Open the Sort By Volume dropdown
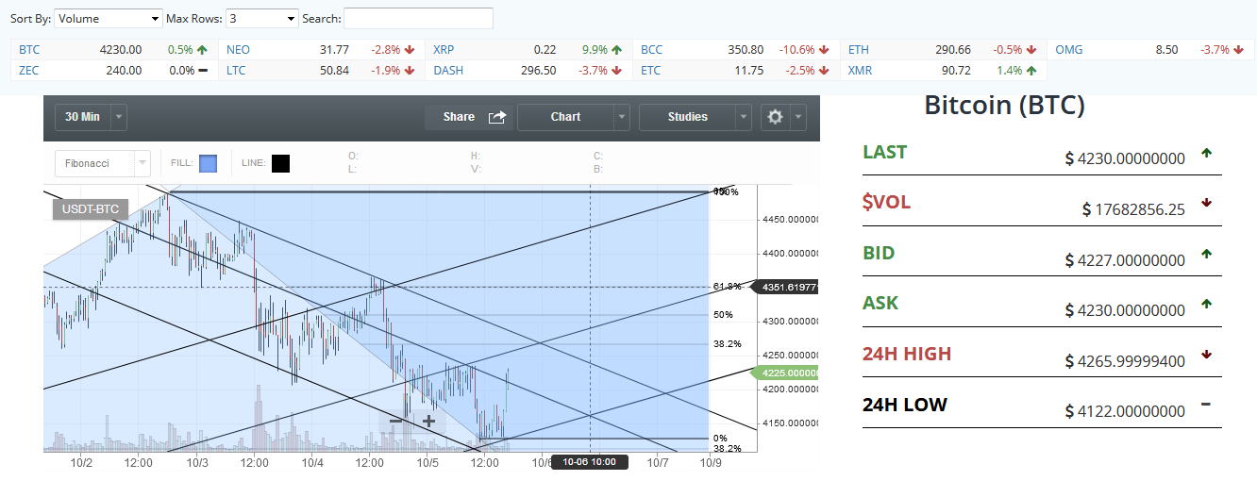Screen dimensions: 1257x481 pos(109,18)
